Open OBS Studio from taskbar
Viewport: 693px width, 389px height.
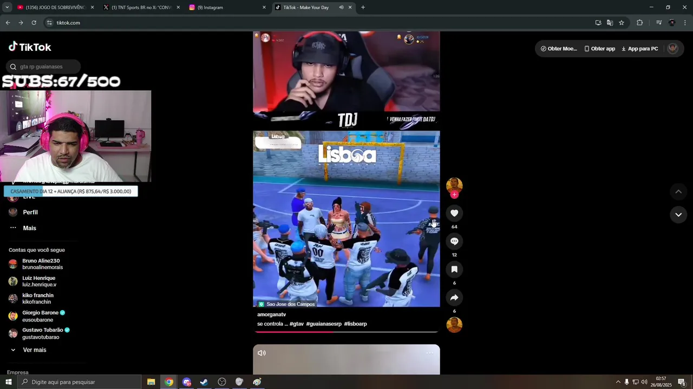[222, 382]
